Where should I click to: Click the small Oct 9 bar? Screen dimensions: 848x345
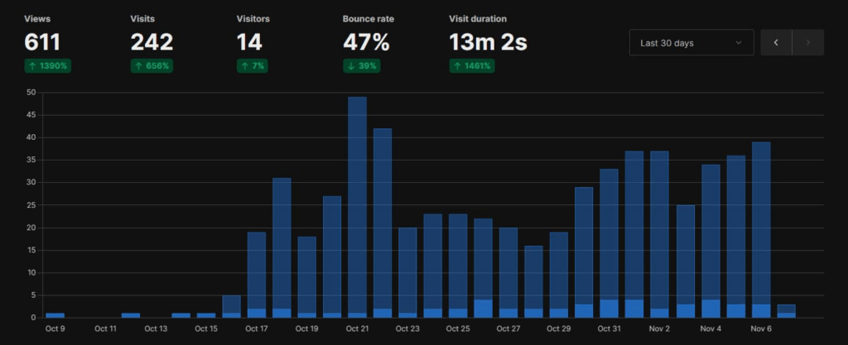(x=55, y=315)
